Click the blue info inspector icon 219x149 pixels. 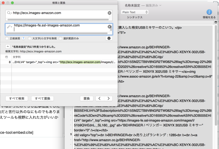209,12
